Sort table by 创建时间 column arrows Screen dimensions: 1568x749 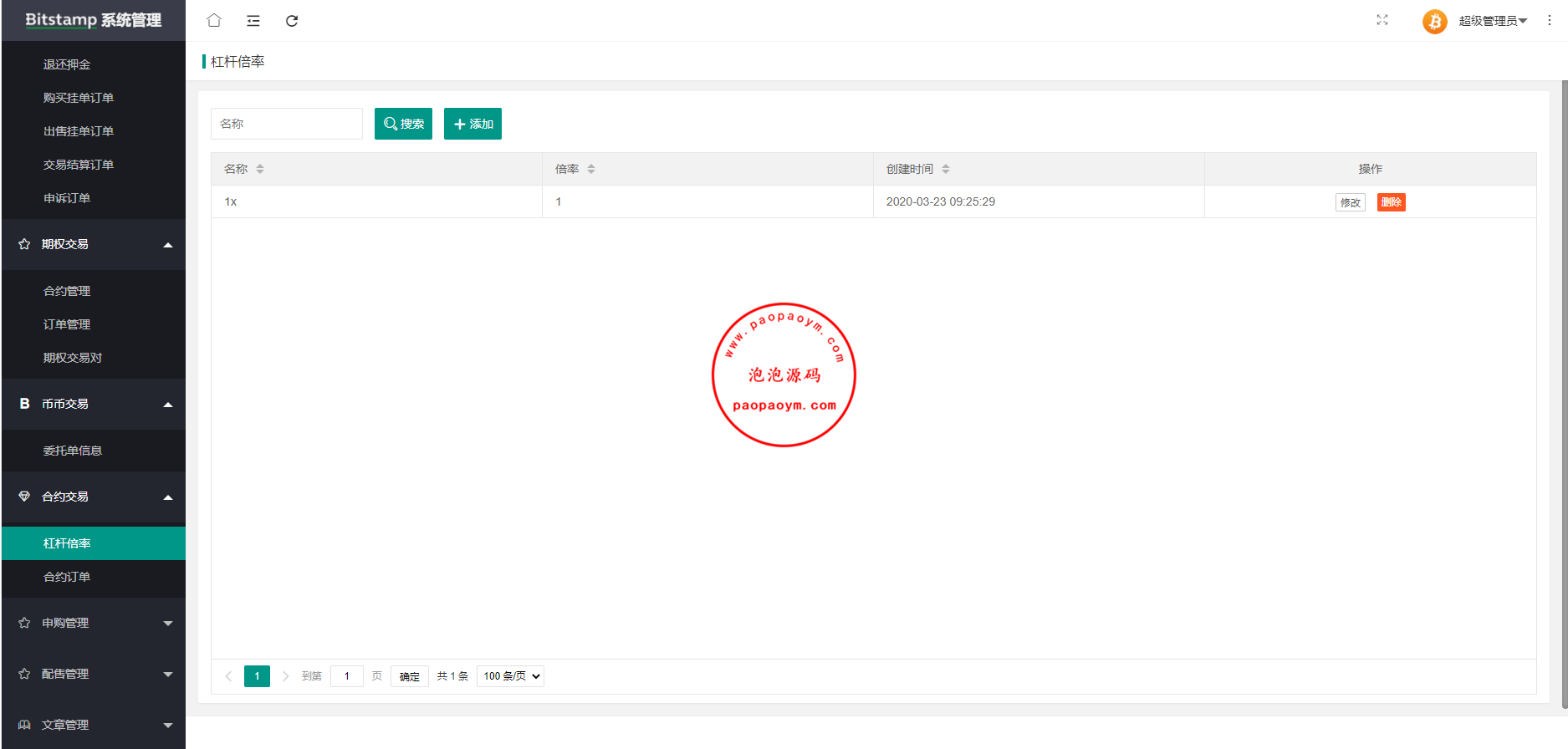tap(946, 169)
